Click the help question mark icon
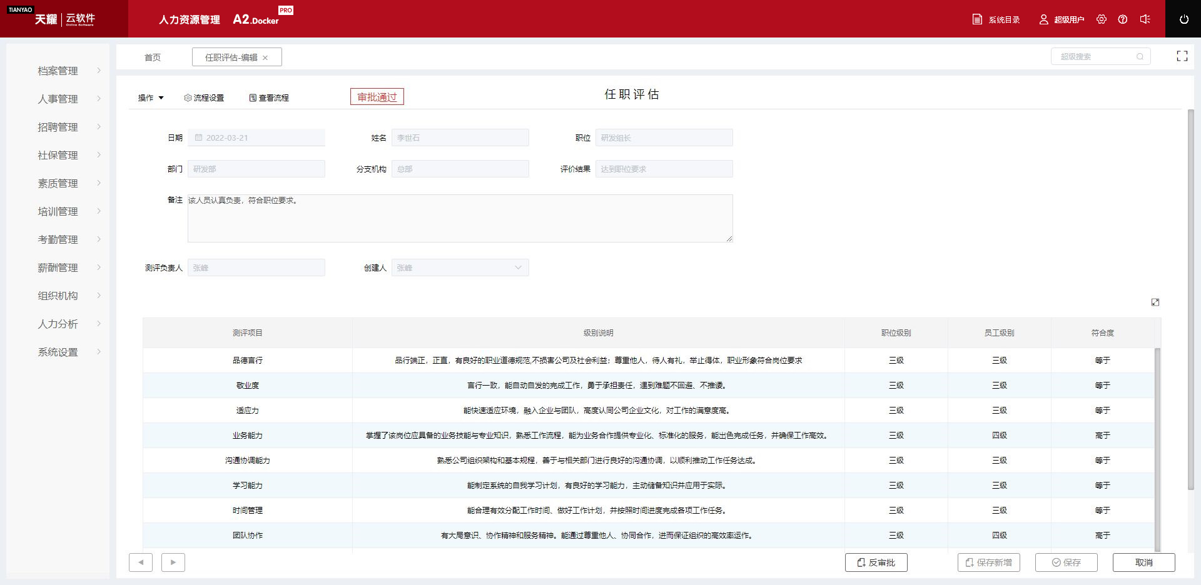Viewport: 1201px width, 585px height. [1123, 19]
